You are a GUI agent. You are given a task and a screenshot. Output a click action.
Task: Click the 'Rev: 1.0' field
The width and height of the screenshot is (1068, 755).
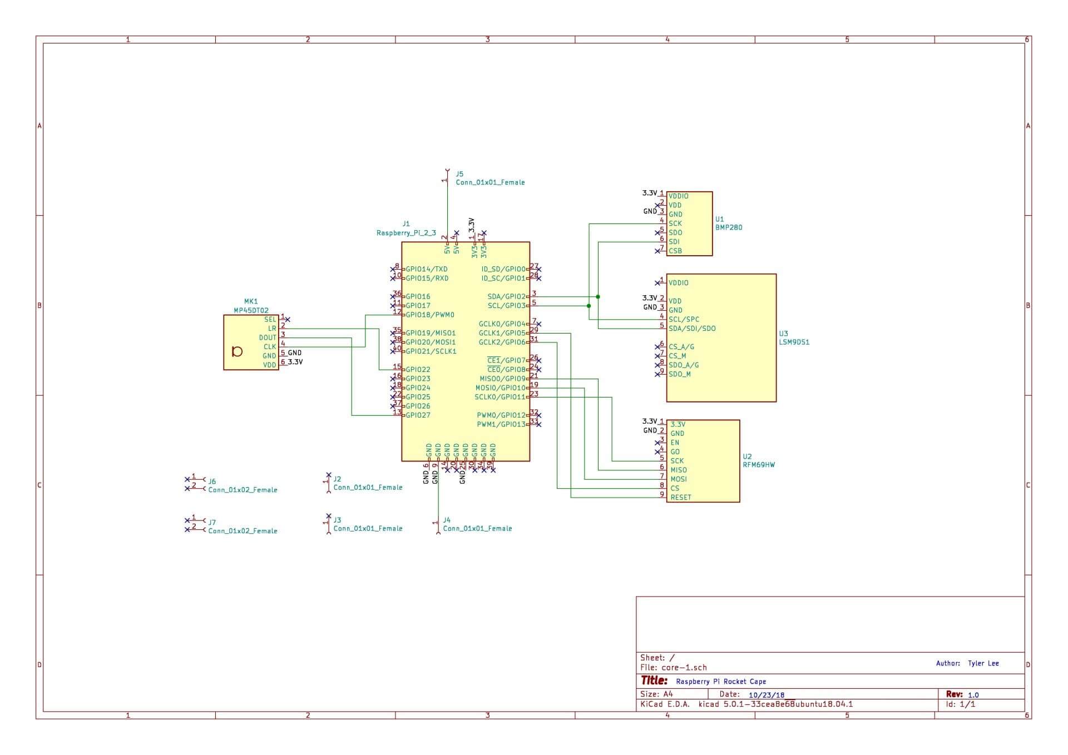(962, 694)
